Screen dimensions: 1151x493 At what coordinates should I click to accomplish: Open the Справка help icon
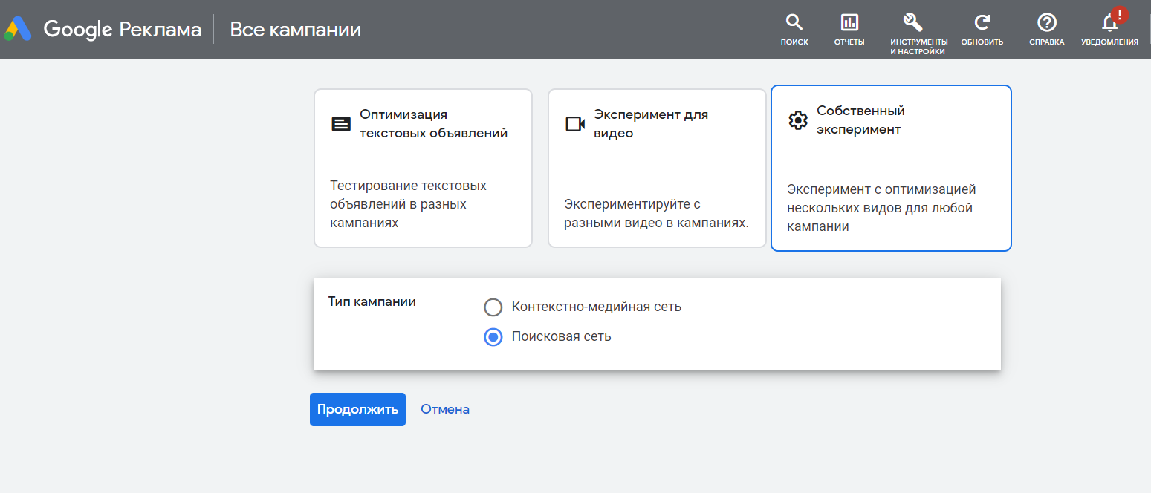click(1046, 22)
